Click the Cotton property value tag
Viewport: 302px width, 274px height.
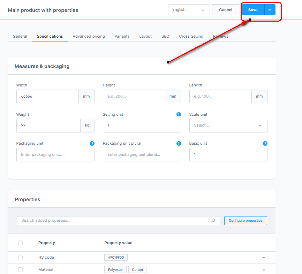coord(137,270)
